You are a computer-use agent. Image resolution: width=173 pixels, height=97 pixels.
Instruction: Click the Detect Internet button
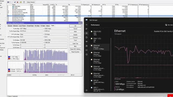coord(31,2)
